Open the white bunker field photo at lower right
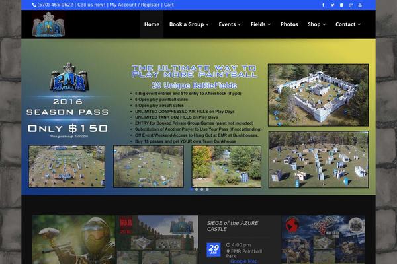The width and height of the screenshot is (397, 264). [x=318, y=160]
